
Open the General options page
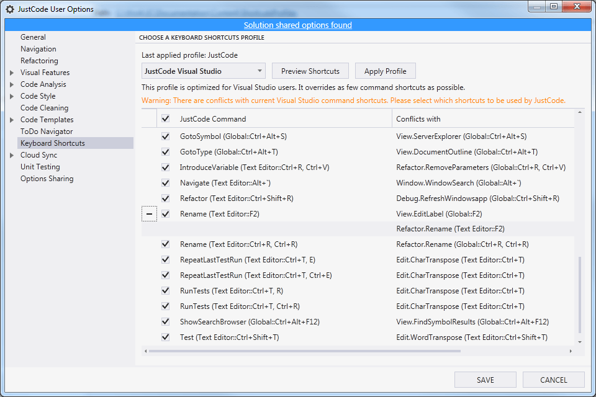click(x=33, y=37)
